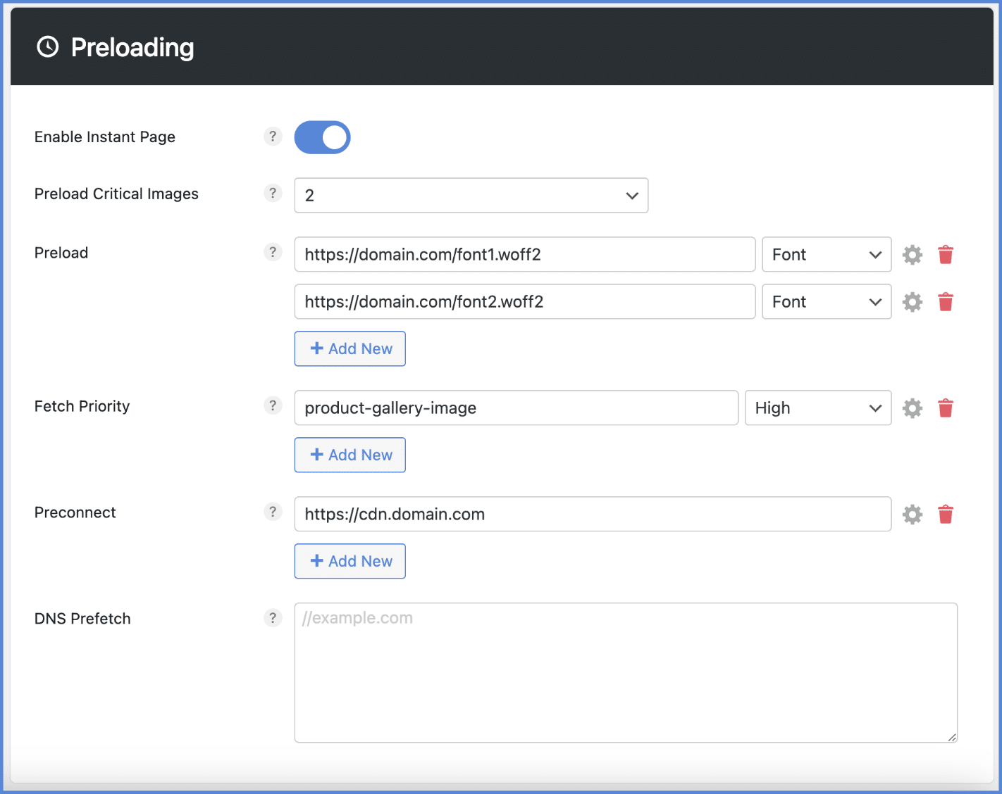Disable the Enable Instant Page toggle

click(322, 137)
